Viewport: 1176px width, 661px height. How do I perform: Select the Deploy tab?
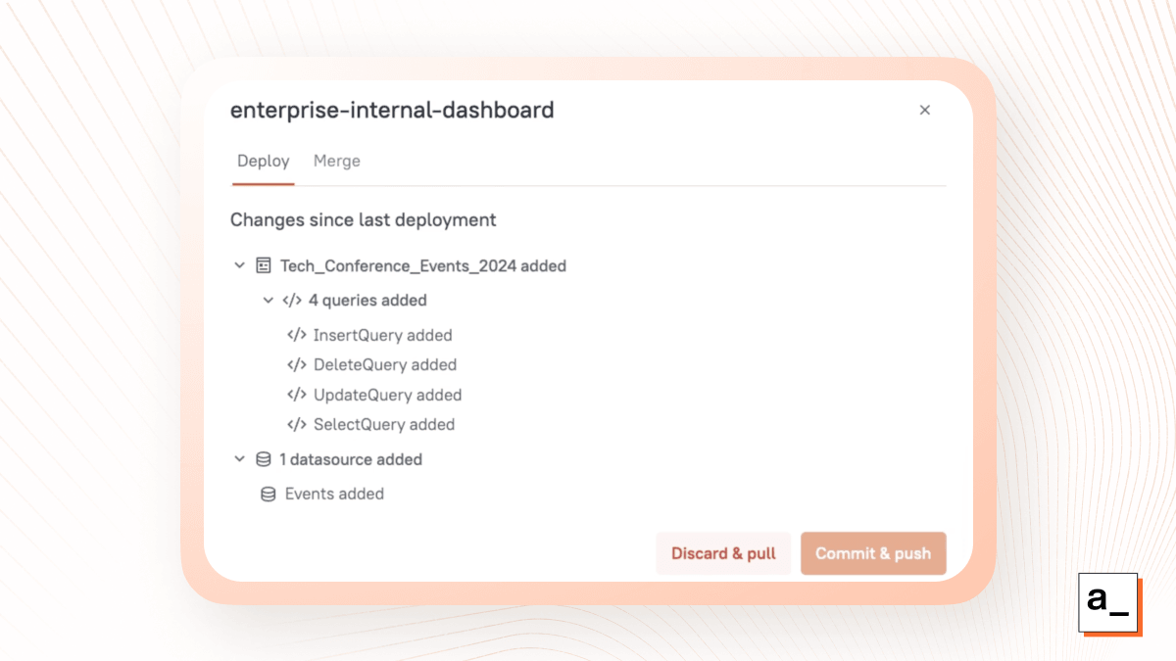263,161
